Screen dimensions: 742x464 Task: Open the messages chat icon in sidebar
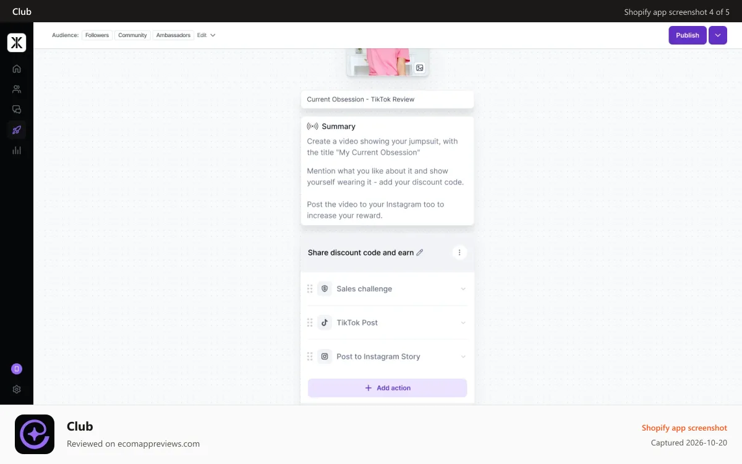[17, 110]
